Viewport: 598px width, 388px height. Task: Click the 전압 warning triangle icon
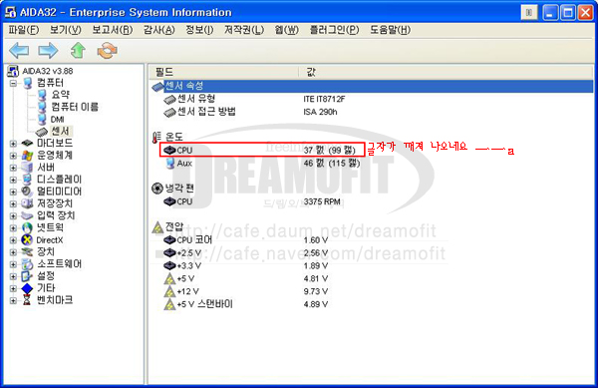point(157,227)
